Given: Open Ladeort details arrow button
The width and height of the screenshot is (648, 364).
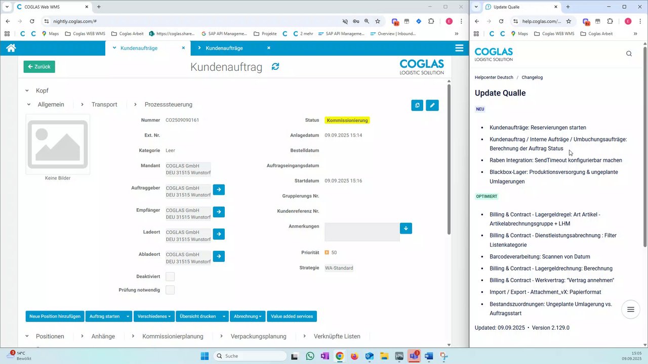Looking at the screenshot, I should 219,234.
